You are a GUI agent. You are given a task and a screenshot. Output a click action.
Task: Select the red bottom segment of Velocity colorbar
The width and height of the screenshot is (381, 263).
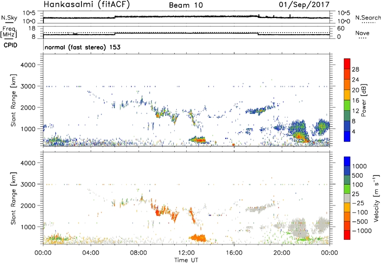(347, 235)
